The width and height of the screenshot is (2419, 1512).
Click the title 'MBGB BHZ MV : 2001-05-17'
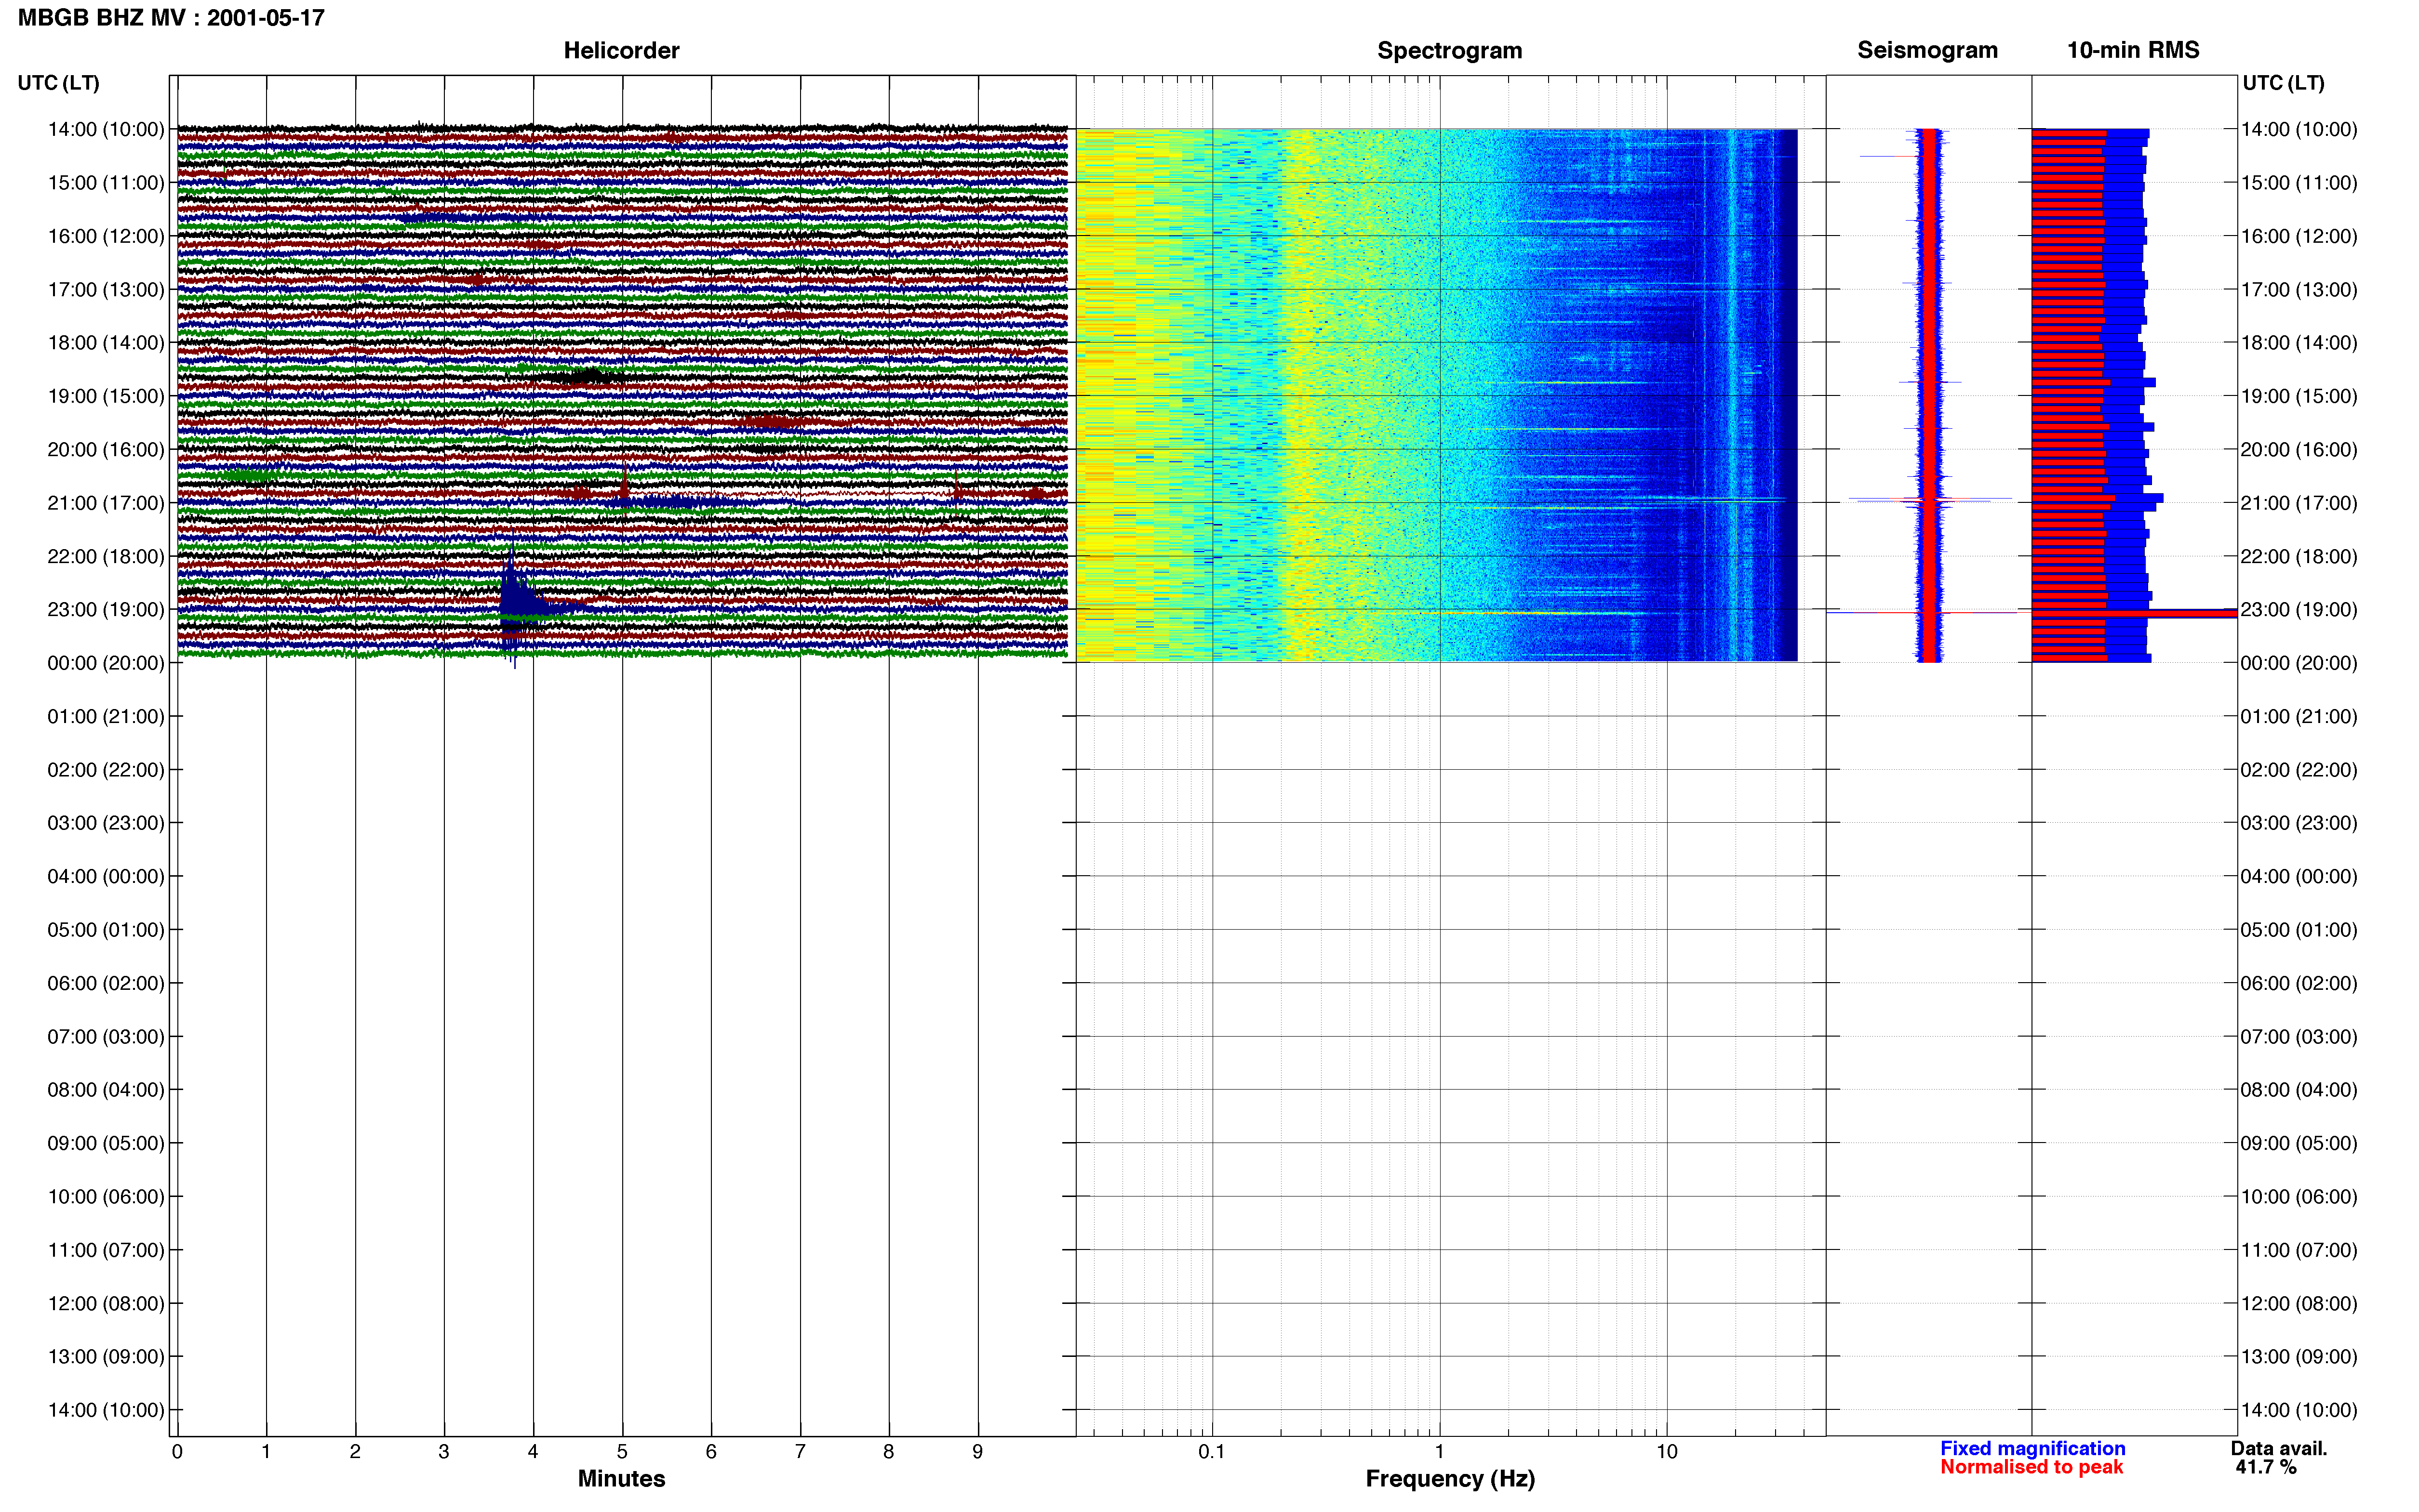[171, 18]
